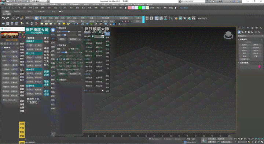The height and width of the screenshot is (144, 264).
Task: Click the green color swatch in top toolbar
Action: tap(140, 8)
